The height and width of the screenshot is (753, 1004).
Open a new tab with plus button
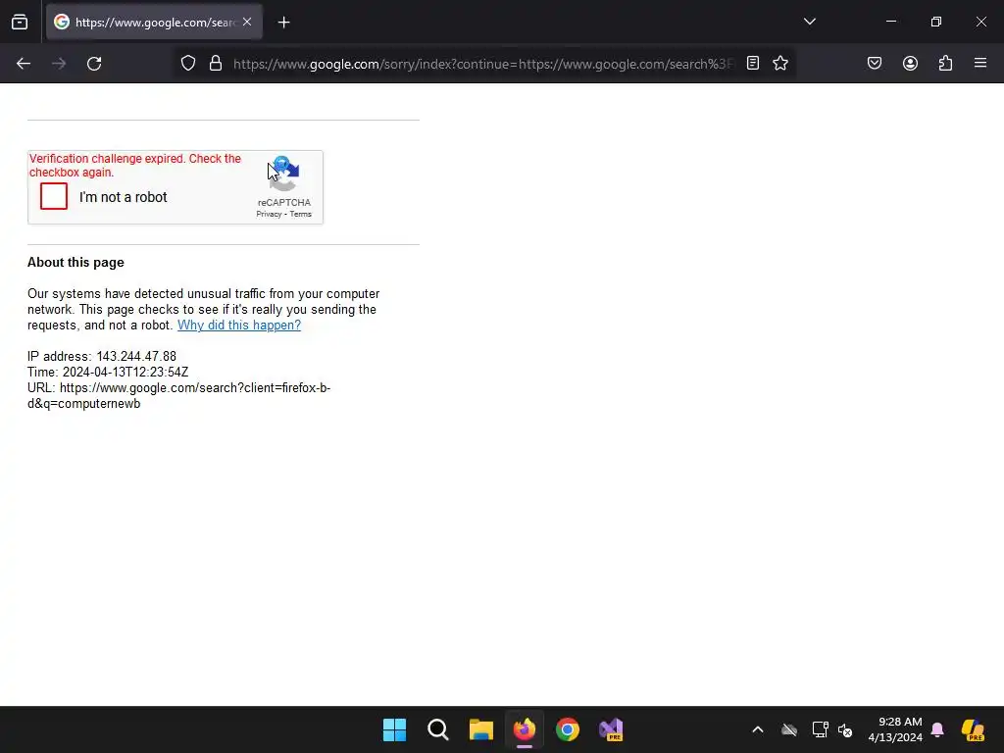(x=284, y=23)
